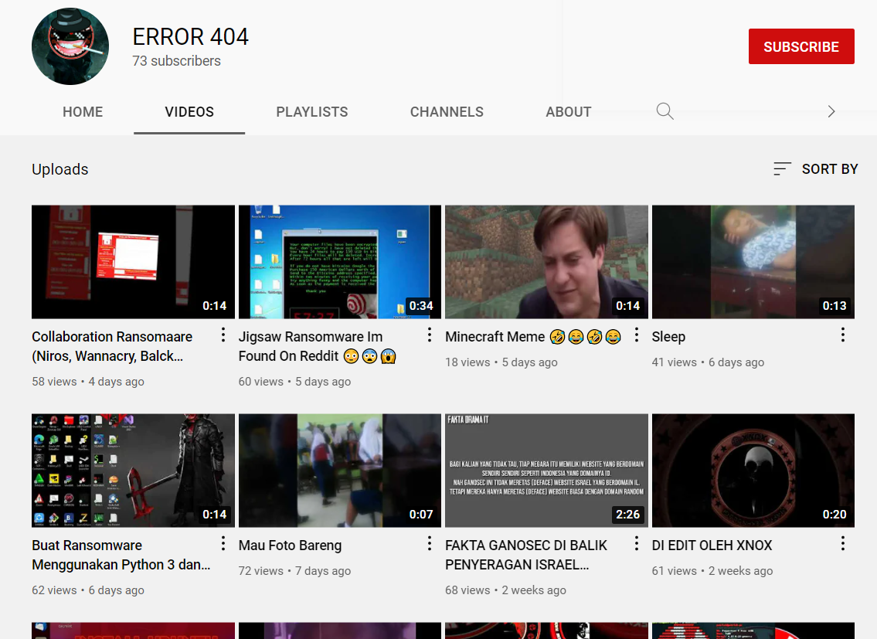
Task: Open the Sort By dropdown
Action: click(x=815, y=169)
